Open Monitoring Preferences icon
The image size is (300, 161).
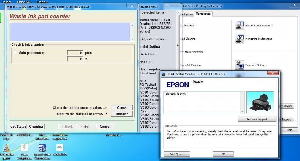pos(239,39)
